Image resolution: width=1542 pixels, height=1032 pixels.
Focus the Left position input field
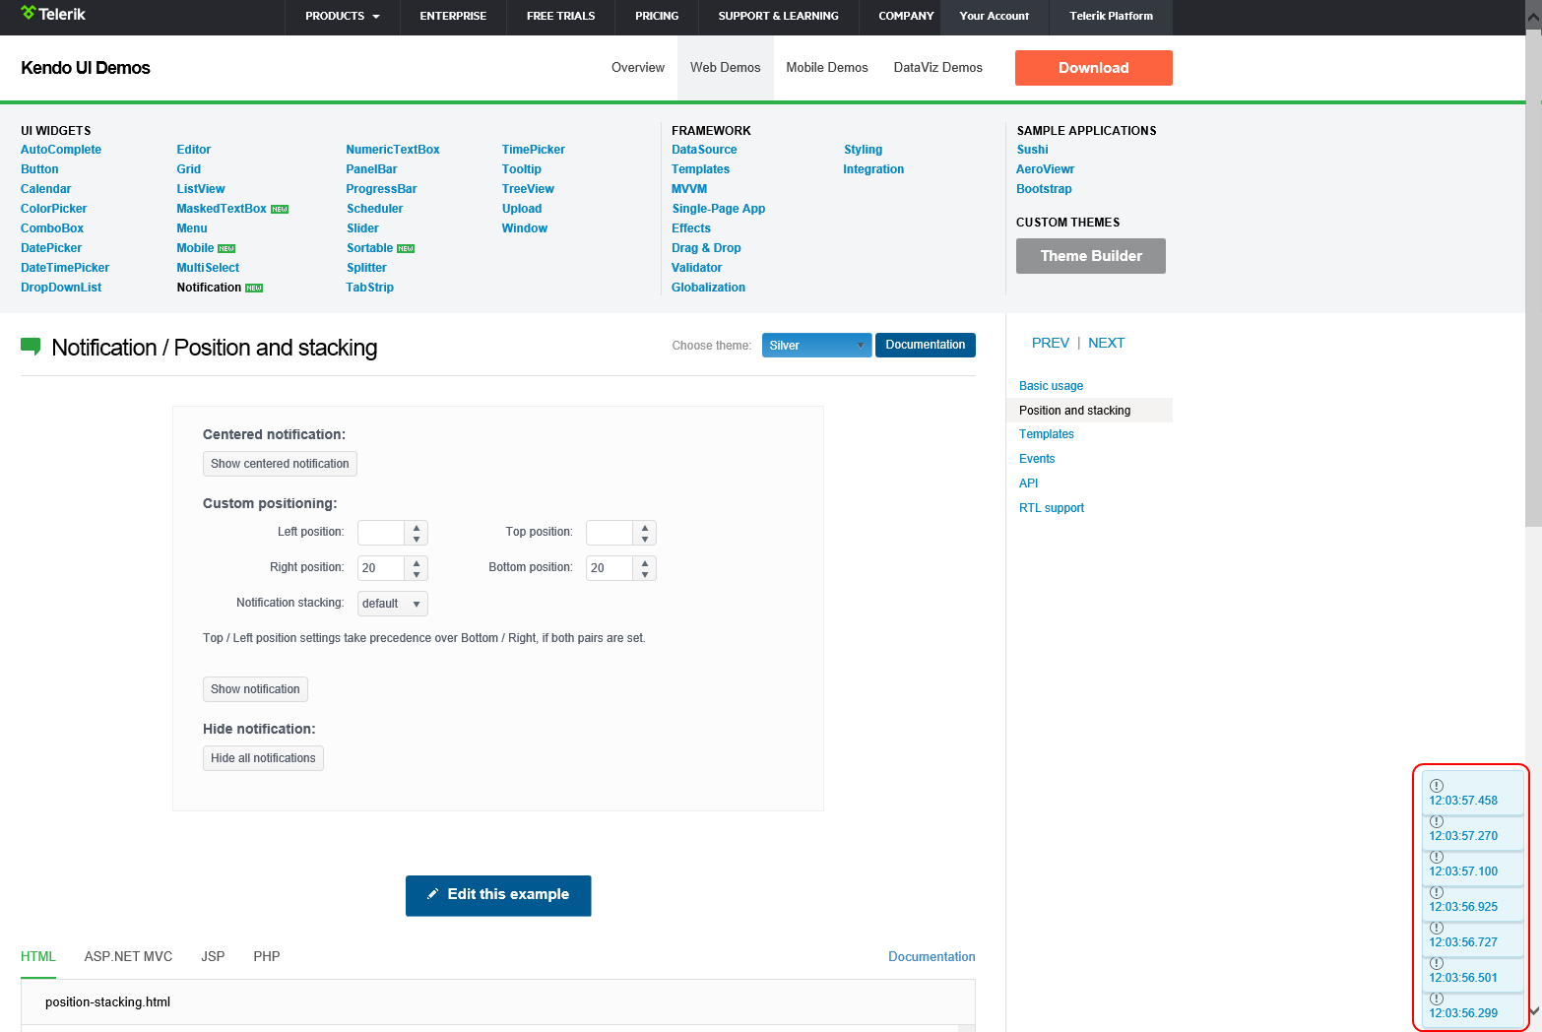point(382,533)
